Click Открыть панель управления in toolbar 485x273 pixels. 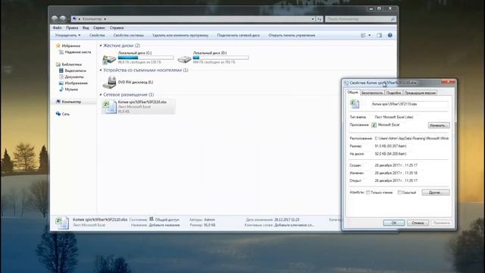(292, 36)
